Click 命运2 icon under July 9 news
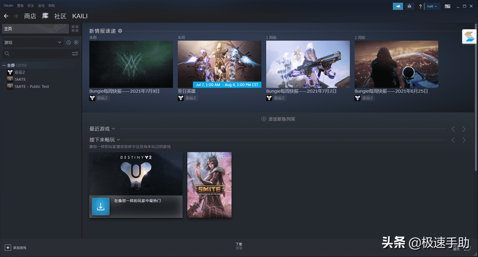The width and height of the screenshot is (478, 257). (92, 98)
